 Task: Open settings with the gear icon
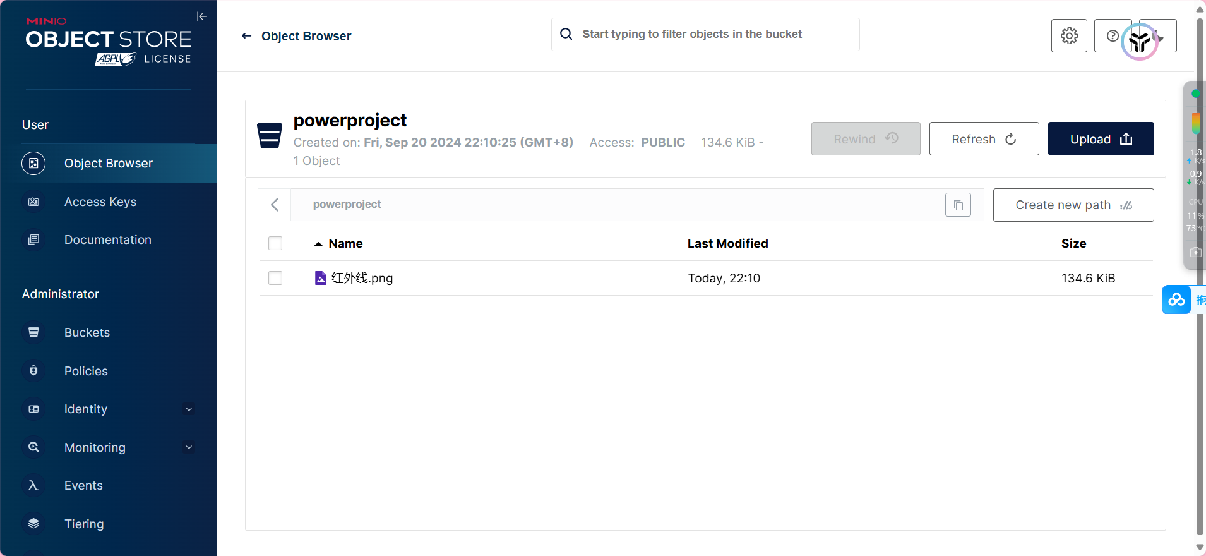(x=1069, y=36)
